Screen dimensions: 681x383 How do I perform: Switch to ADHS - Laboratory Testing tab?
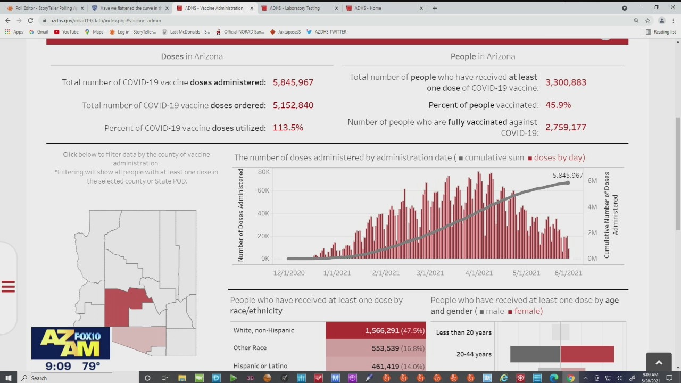click(297, 8)
